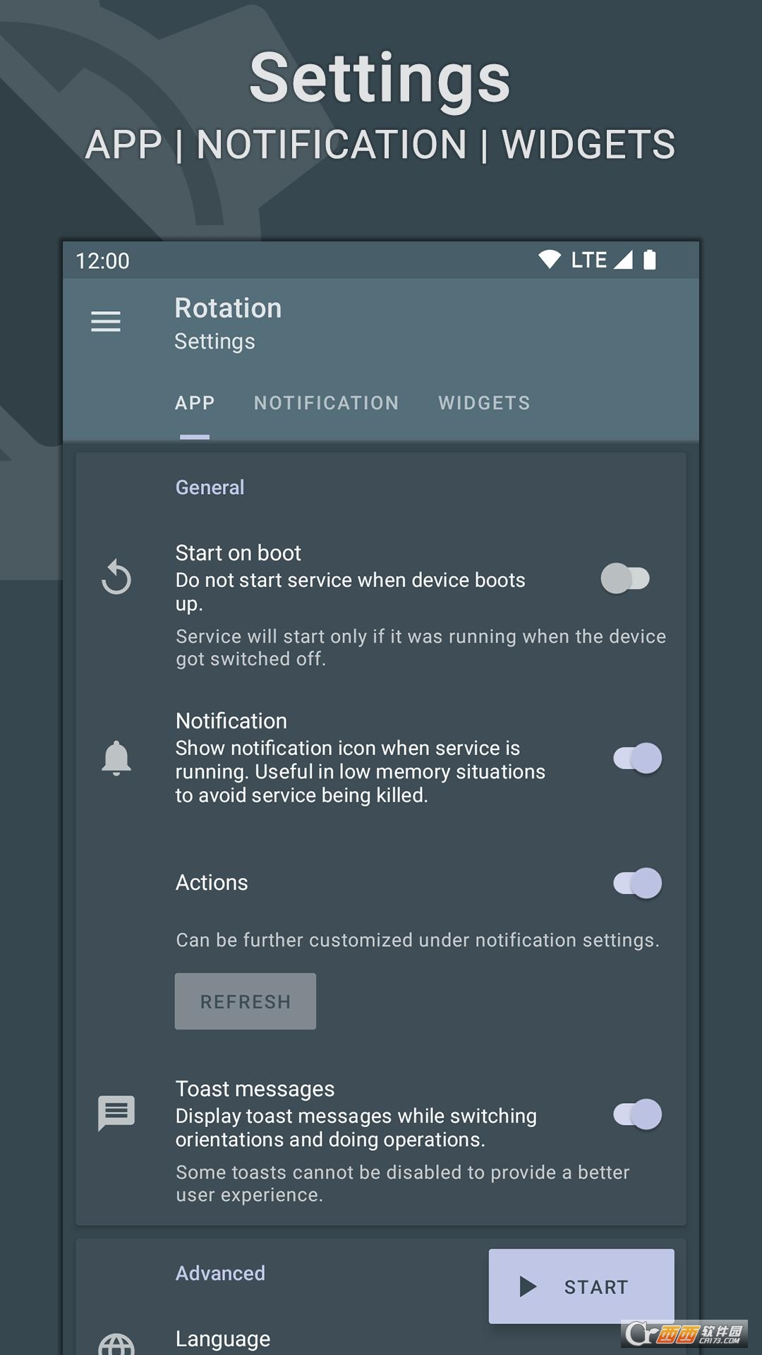
Task: Tap the cellular signal icon
Action: point(623,260)
